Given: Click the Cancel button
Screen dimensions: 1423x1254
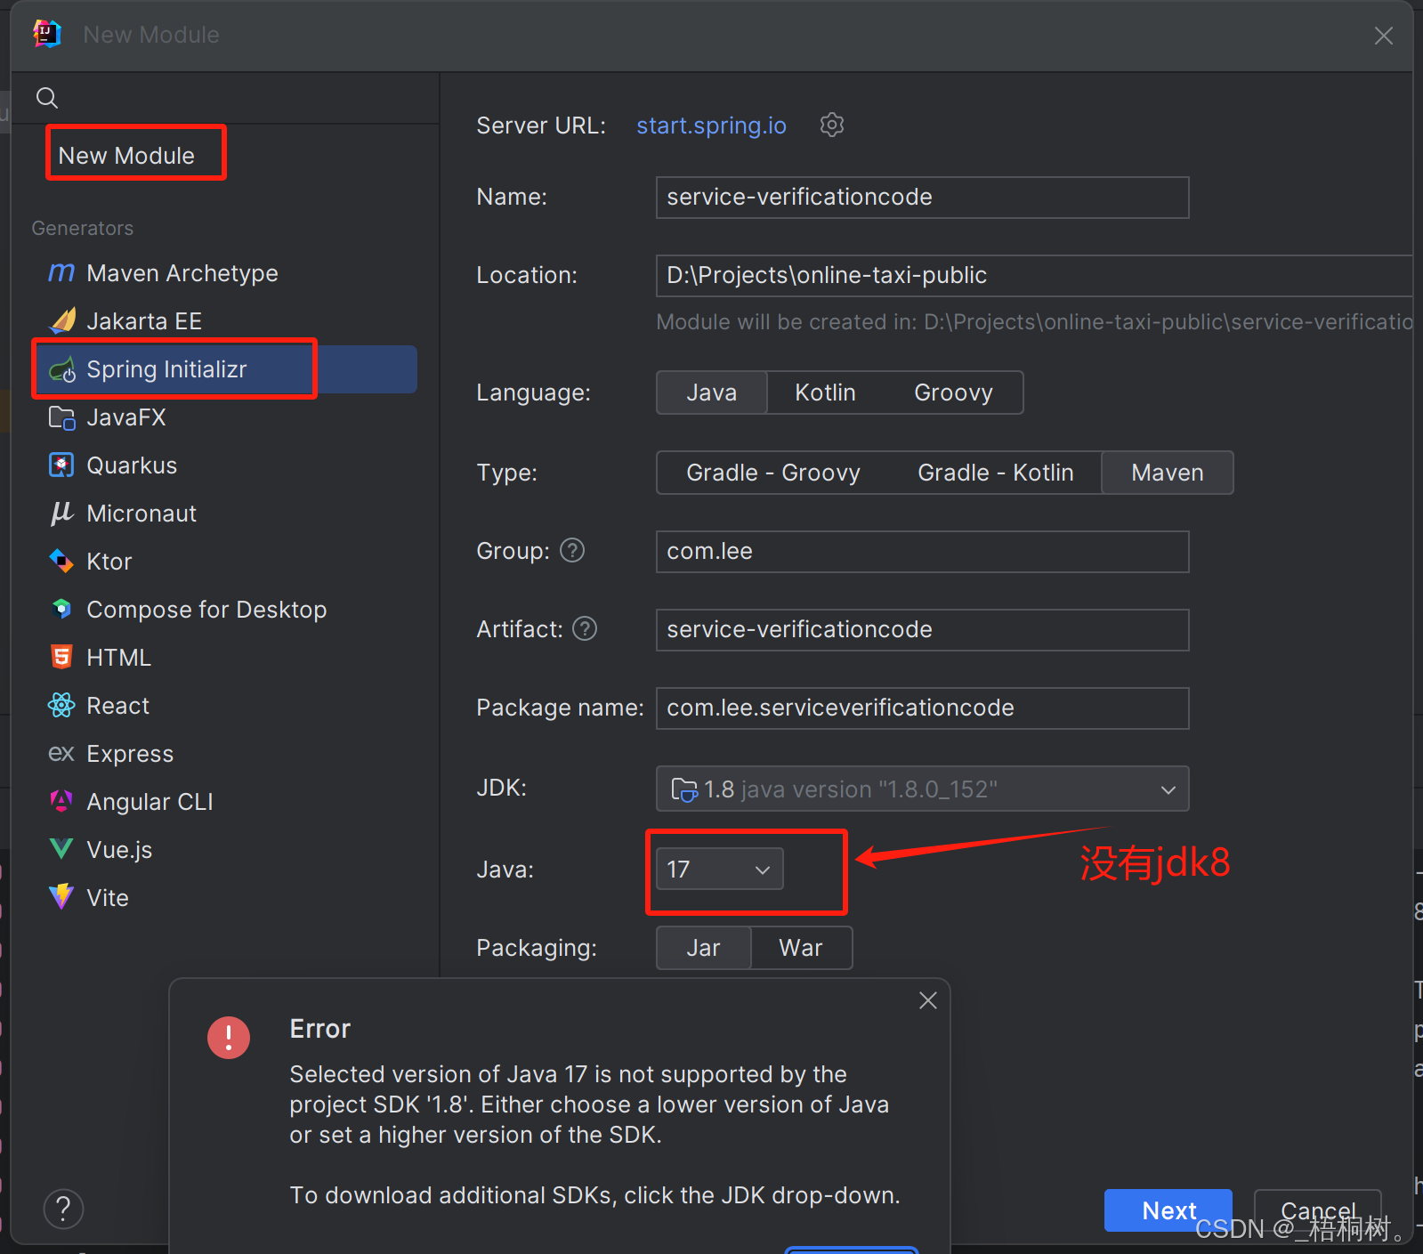Looking at the screenshot, I should pyautogui.click(x=1318, y=1210).
